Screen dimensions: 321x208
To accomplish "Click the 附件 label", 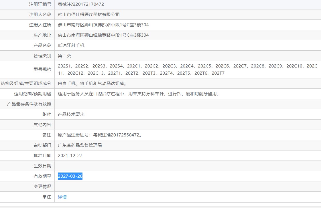I will [47, 114].
